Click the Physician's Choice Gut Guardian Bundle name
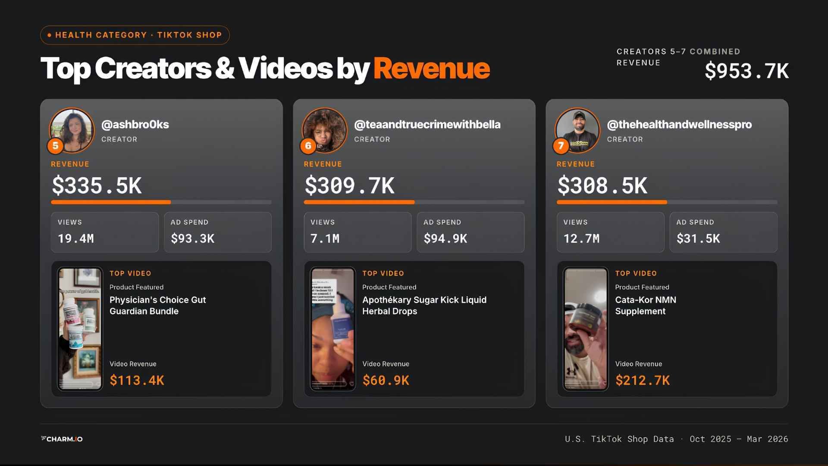828x466 pixels. click(157, 305)
